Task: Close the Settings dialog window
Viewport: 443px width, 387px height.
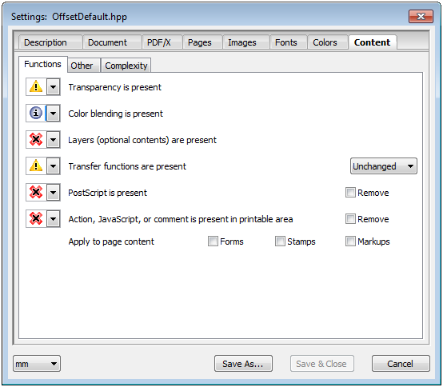Action: click(421, 16)
